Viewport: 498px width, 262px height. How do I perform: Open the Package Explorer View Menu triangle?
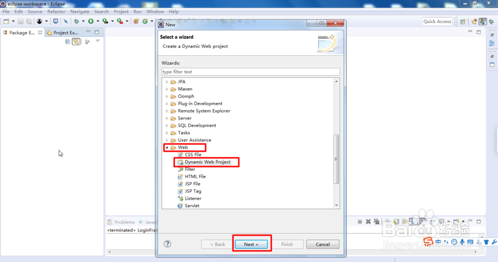pos(98,41)
